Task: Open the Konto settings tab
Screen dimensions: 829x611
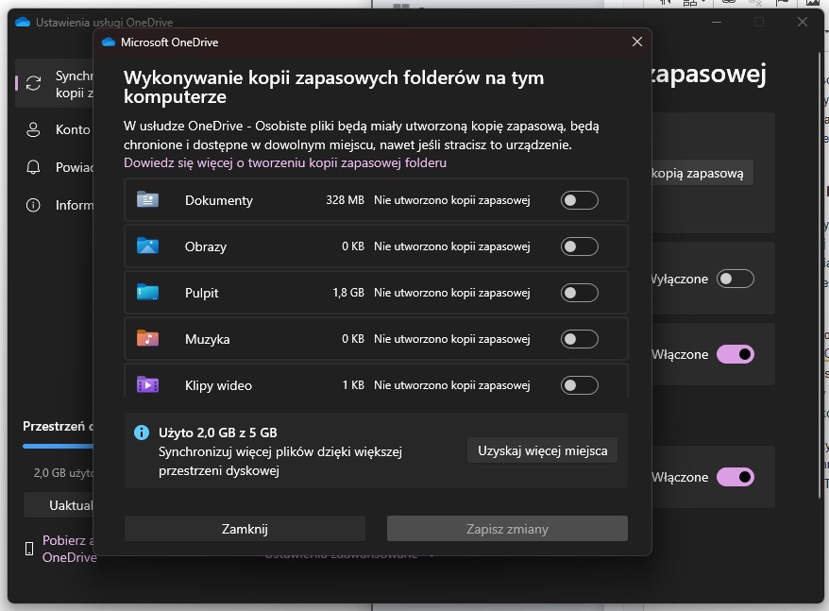Action: coord(72,129)
